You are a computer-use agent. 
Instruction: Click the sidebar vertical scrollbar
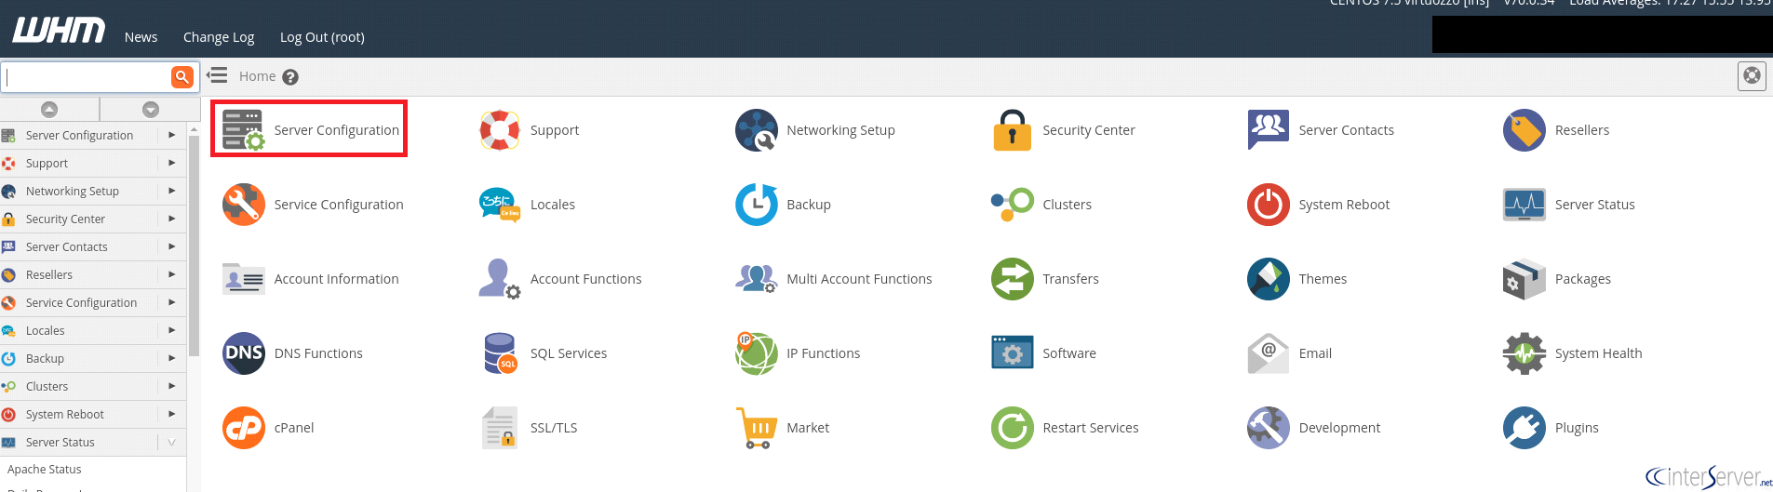point(194,246)
